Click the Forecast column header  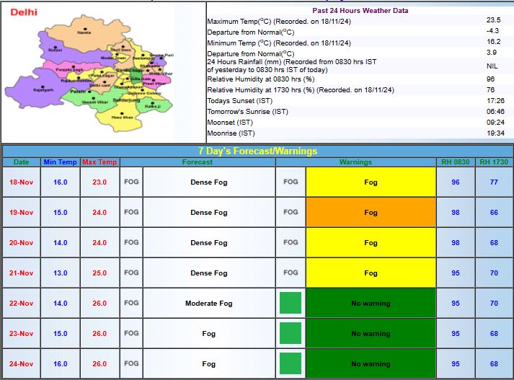click(198, 162)
